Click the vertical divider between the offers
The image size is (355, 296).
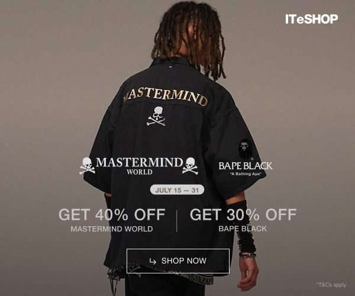click(176, 221)
